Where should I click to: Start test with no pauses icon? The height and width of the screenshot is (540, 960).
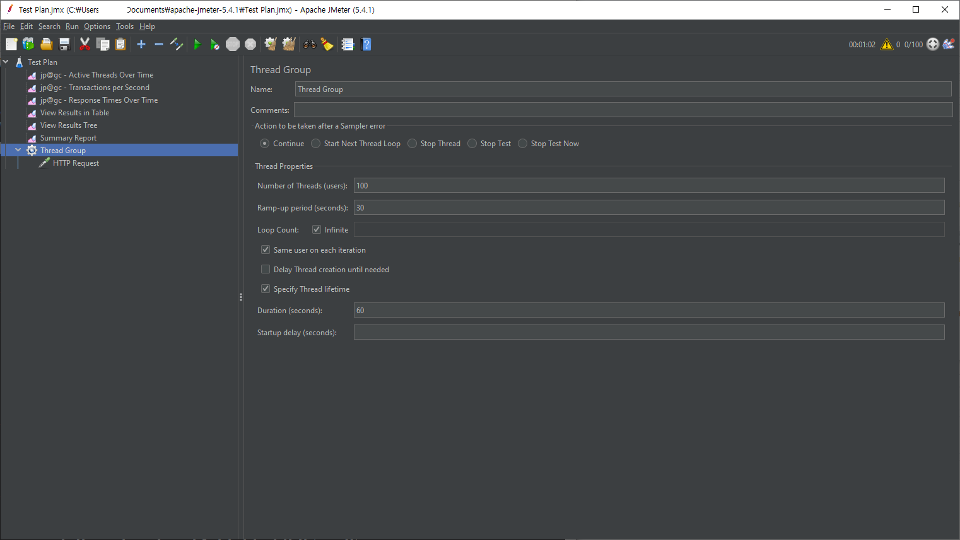point(215,44)
